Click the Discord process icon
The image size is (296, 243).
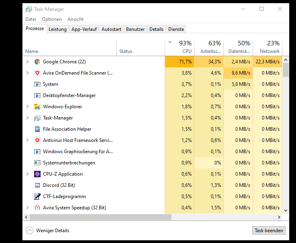coord(37,185)
